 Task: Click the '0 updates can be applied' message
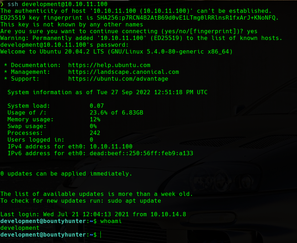pyautogui.click(x=66, y=174)
